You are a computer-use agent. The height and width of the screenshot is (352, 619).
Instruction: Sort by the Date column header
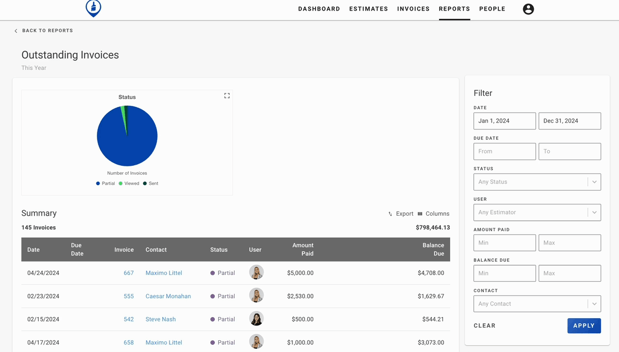(x=34, y=249)
